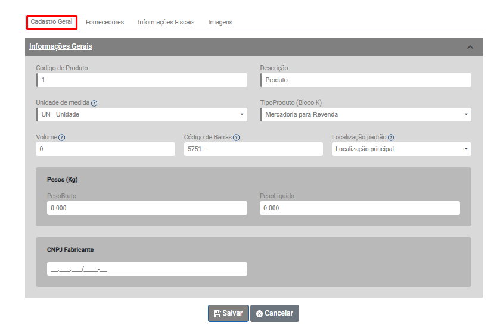Open the Informações Fiscais tab
The height and width of the screenshot is (331, 500).
tap(166, 22)
